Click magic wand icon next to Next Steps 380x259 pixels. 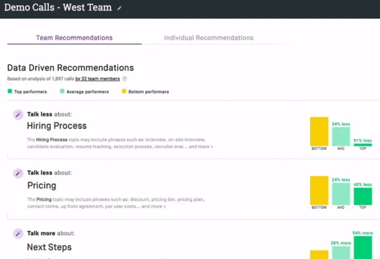[18, 233]
